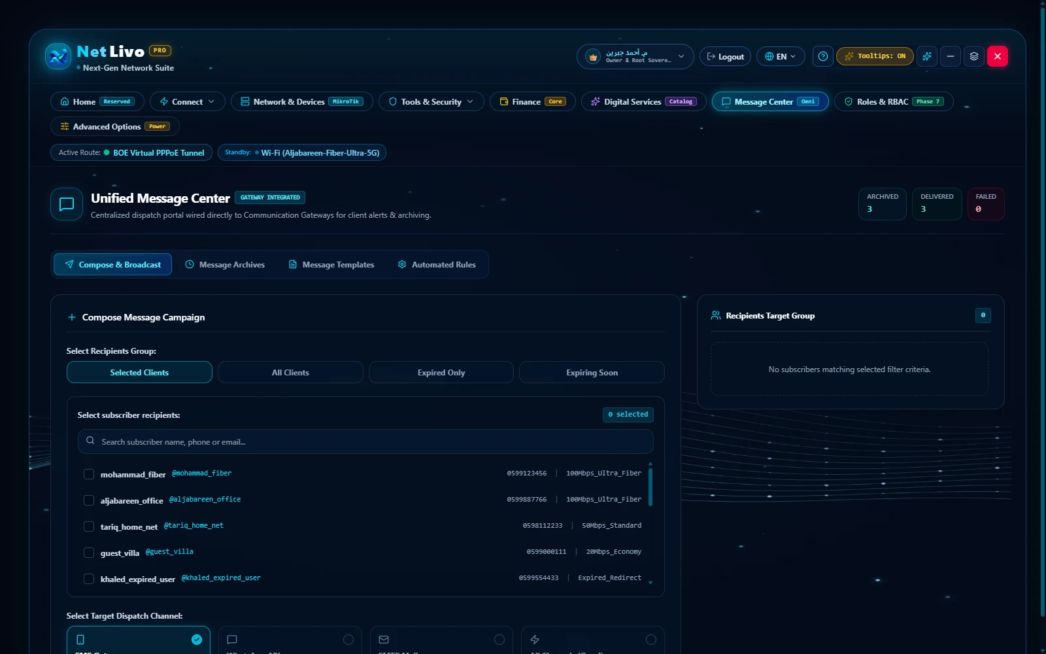1046x654 pixels.
Task: Click the Unified Message Center chat icon
Action: pos(67,204)
